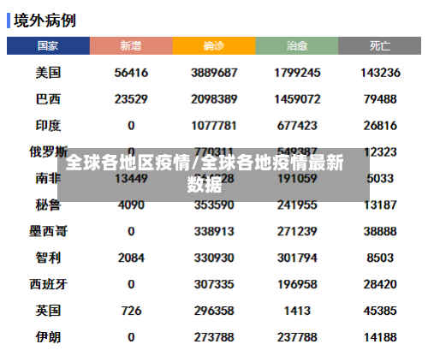The width and height of the screenshot is (428, 350).
Task: Click 智利 new cases value 2084
Action: pyautogui.click(x=131, y=258)
